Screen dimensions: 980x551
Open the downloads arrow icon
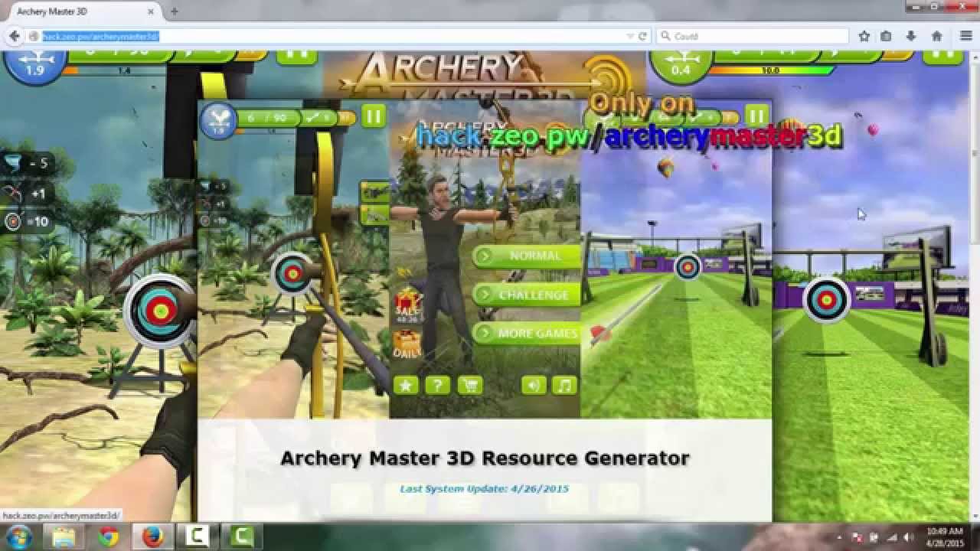coord(911,36)
